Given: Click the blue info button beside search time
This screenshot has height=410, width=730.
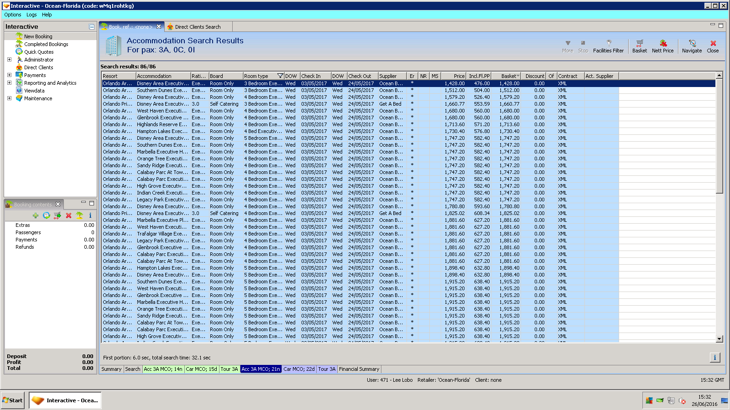Looking at the screenshot, I should point(714,358).
